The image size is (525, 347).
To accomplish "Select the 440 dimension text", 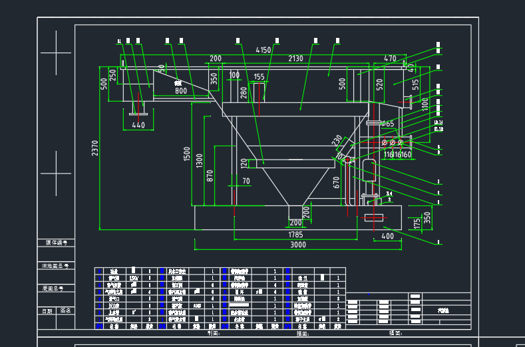I will coord(138,125).
